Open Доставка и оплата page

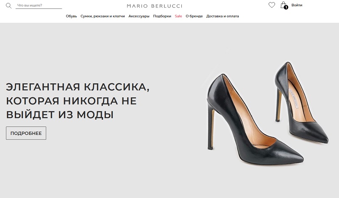tap(222, 16)
